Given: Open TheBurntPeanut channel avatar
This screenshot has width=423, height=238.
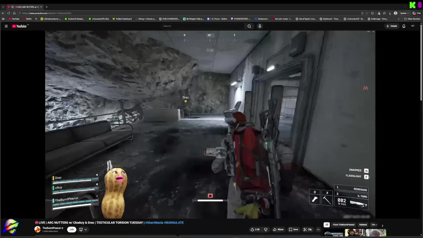Looking at the screenshot, I should [x=38, y=229].
